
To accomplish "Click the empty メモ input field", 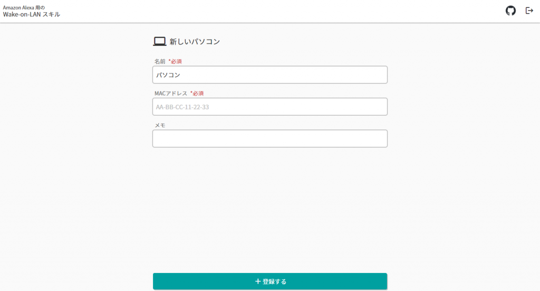I will pos(270,138).
